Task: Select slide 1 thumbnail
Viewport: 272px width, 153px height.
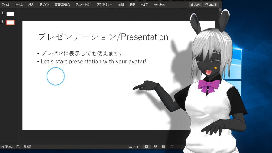Action: click(x=10, y=14)
